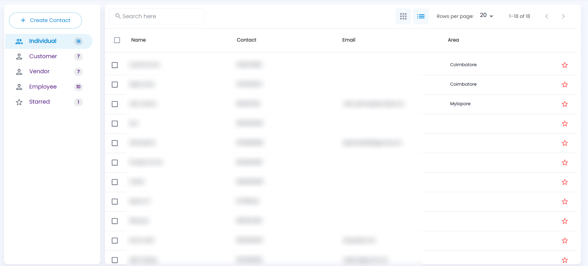
Task: Click the Starred star icon in sidebar
Action: tap(19, 102)
